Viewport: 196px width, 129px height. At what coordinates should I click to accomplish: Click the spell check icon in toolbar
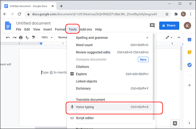click(x=27, y=37)
